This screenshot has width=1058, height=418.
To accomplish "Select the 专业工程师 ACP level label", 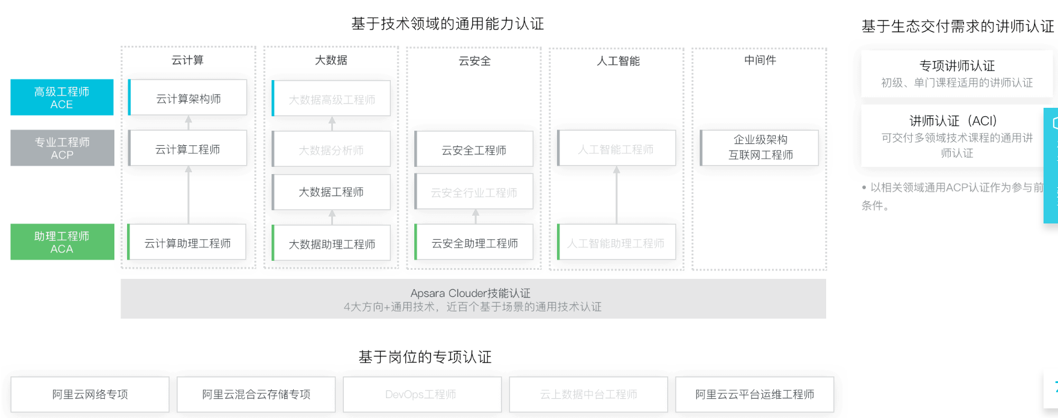I will tap(62, 148).
